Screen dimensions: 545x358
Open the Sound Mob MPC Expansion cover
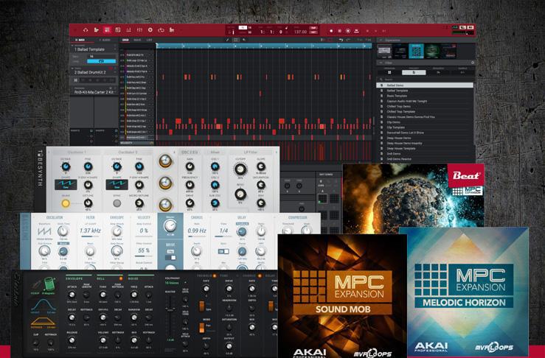coord(342,296)
